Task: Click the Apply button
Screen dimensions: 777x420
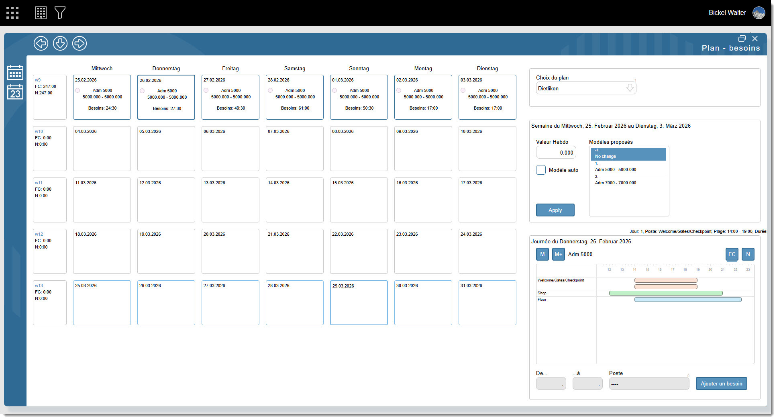Action: click(555, 210)
